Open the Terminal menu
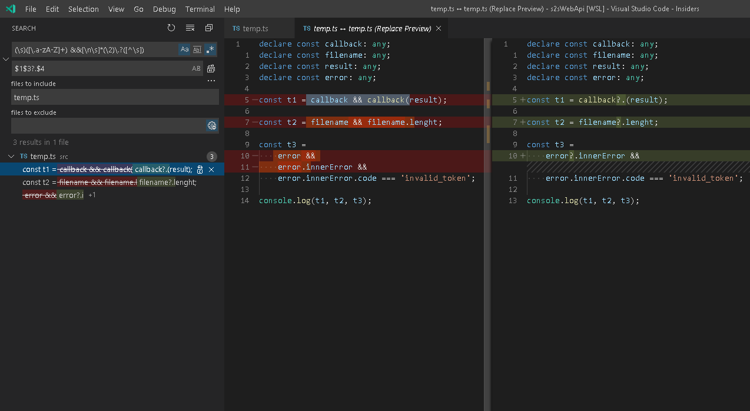Screen dimensions: 750x411 [200, 9]
